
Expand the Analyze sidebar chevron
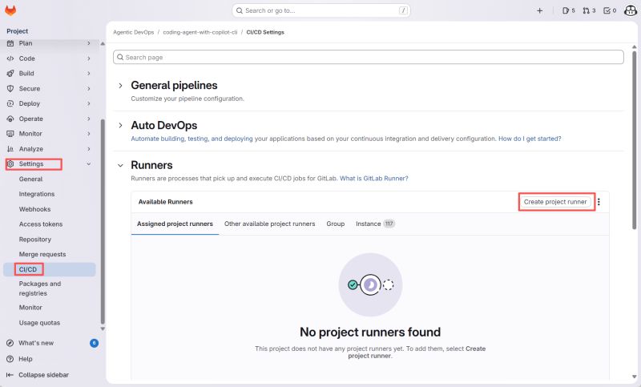(89, 149)
